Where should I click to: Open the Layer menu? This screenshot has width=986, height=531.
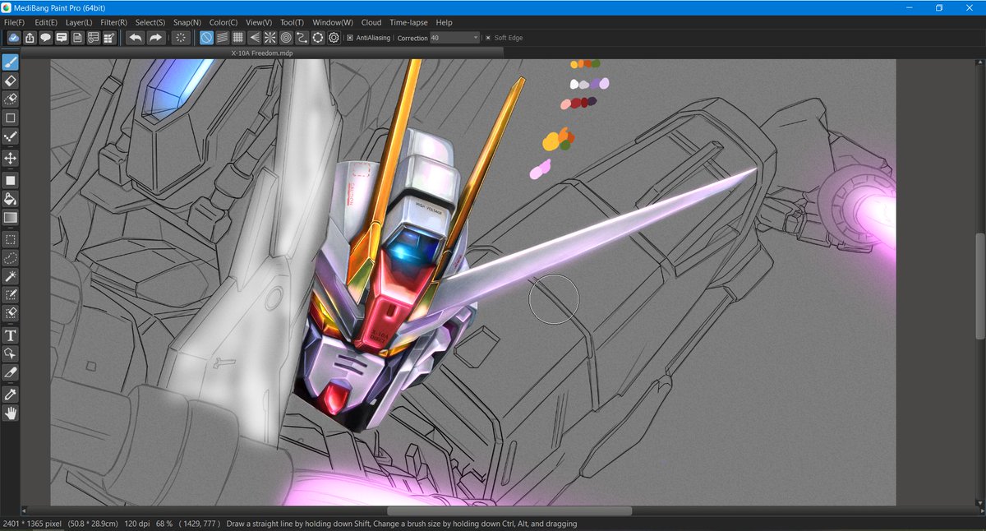click(x=79, y=22)
